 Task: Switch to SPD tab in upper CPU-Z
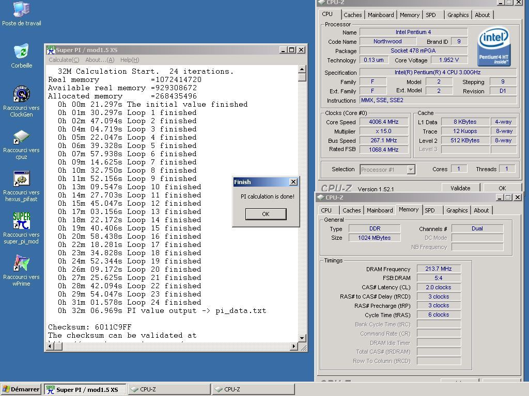pyautogui.click(x=431, y=15)
